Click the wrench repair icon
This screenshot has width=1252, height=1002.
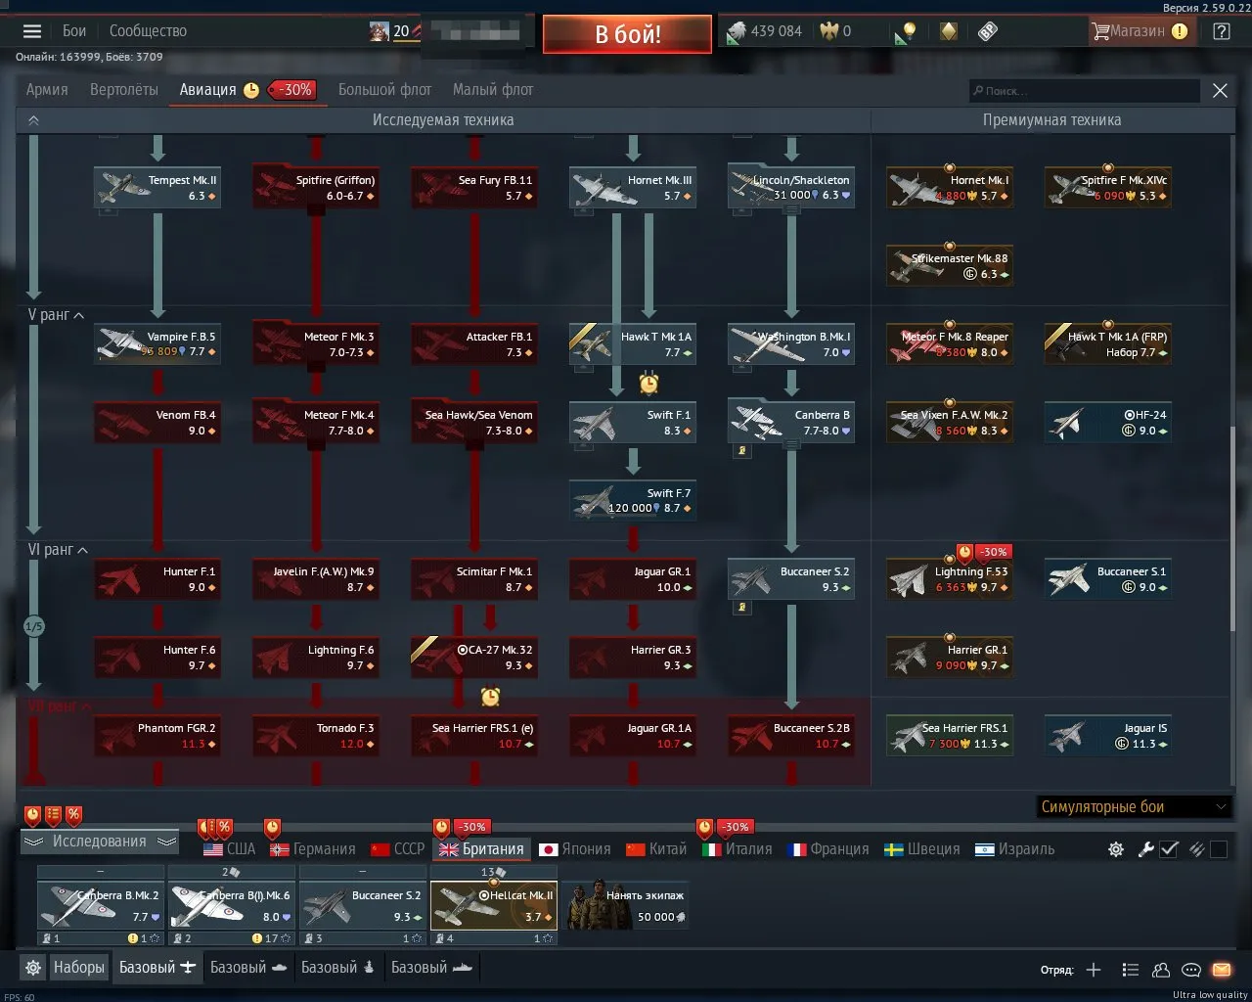pyautogui.click(x=1145, y=849)
